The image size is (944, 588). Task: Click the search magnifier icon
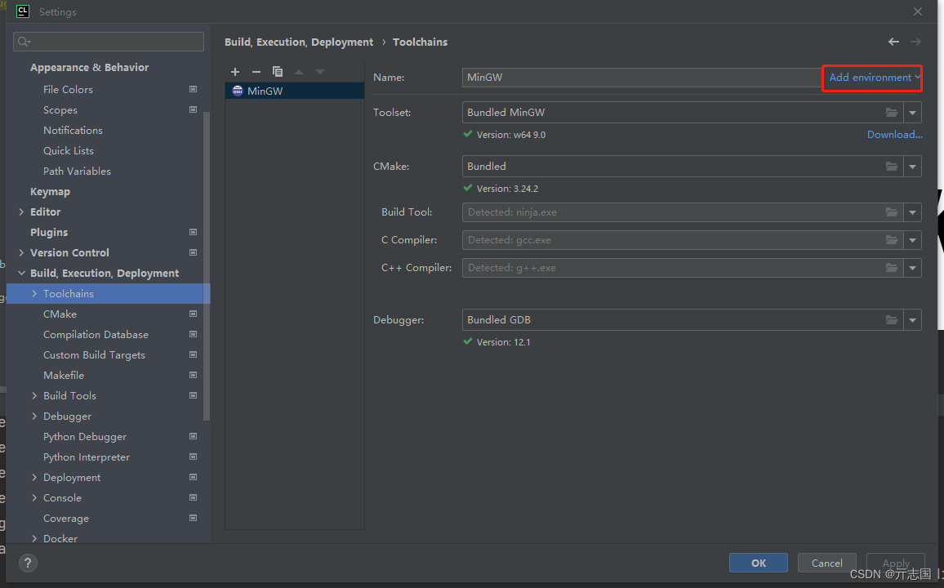(x=24, y=42)
